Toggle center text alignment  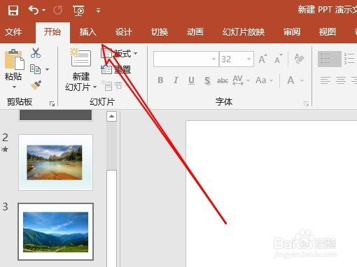click(x=341, y=80)
